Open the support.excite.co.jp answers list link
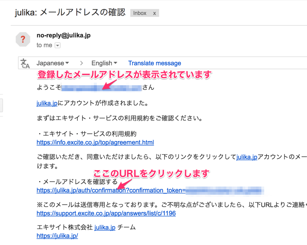The height and width of the screenshot is (245, 307). pos(106,213)
